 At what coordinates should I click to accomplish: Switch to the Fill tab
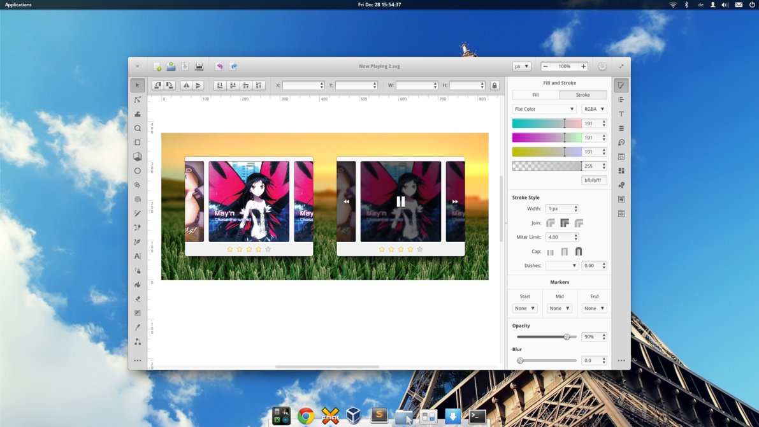point(535,95)
